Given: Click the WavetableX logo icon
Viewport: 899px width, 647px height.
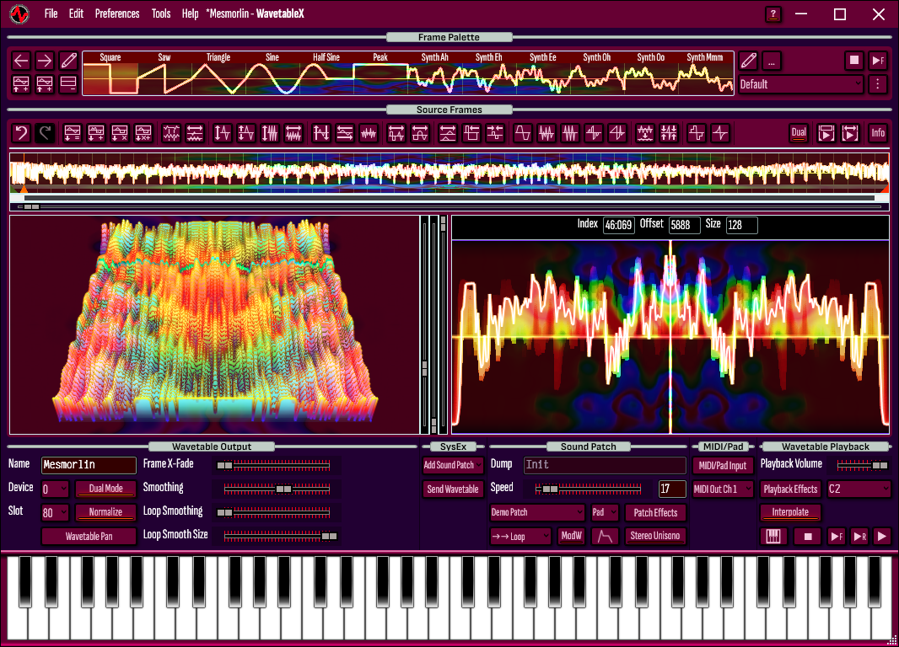Looking at the screenshot, I should click(19, 13).
